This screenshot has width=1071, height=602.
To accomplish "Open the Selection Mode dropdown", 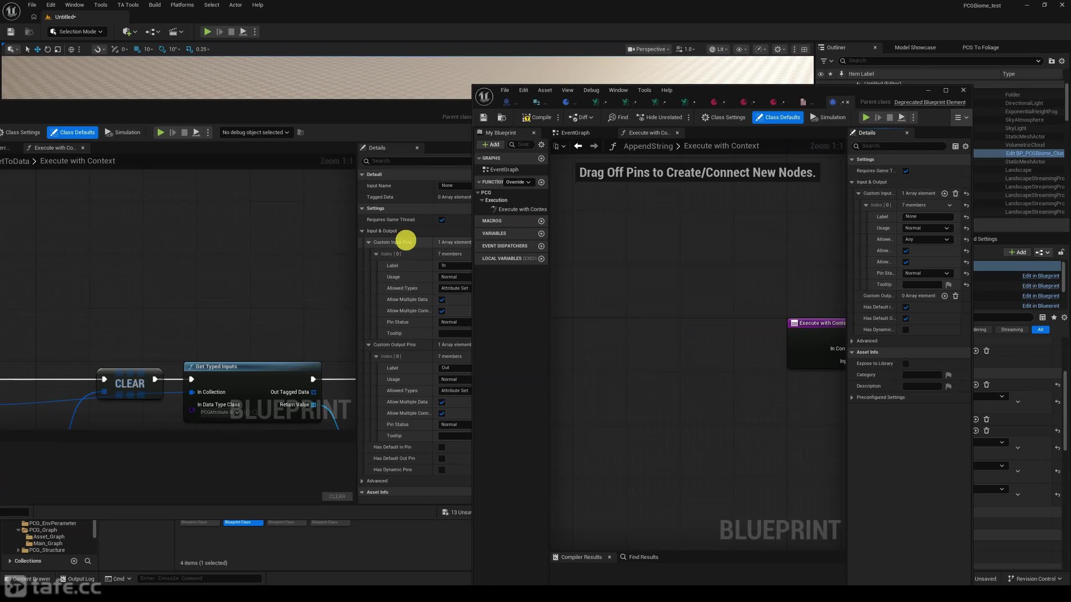I will pos(77,32).
